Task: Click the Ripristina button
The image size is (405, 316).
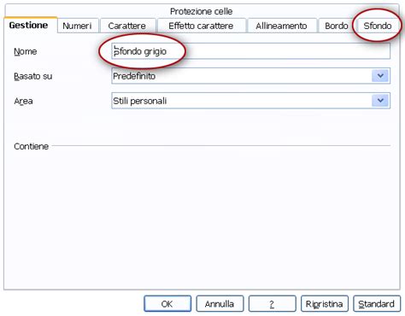Action: click(x=325, y=304)
